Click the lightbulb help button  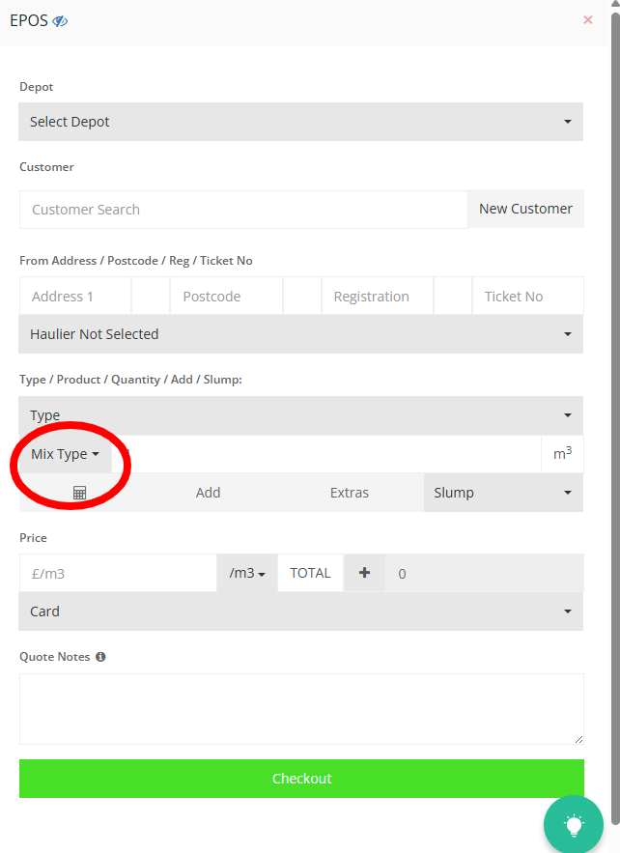click(574, 825)
